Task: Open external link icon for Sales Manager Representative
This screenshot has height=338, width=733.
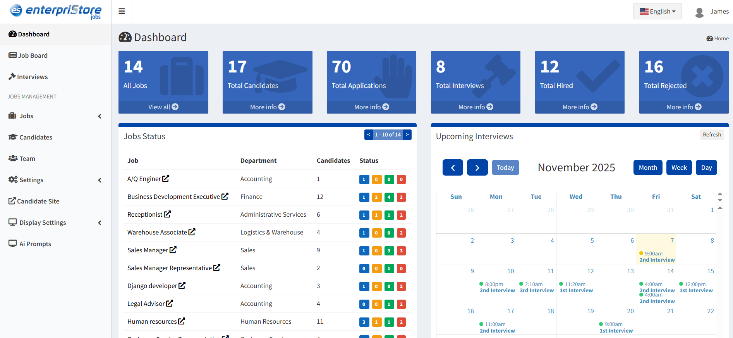Action: 217,268
